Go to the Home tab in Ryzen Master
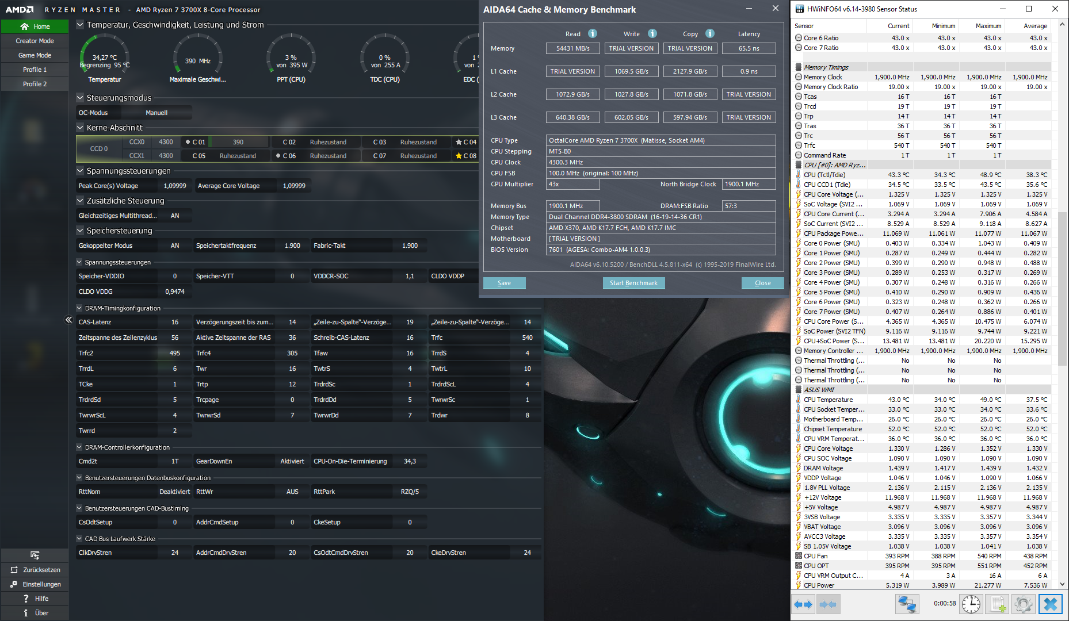This screenshot has height=621, width=1069. [35, 26]
